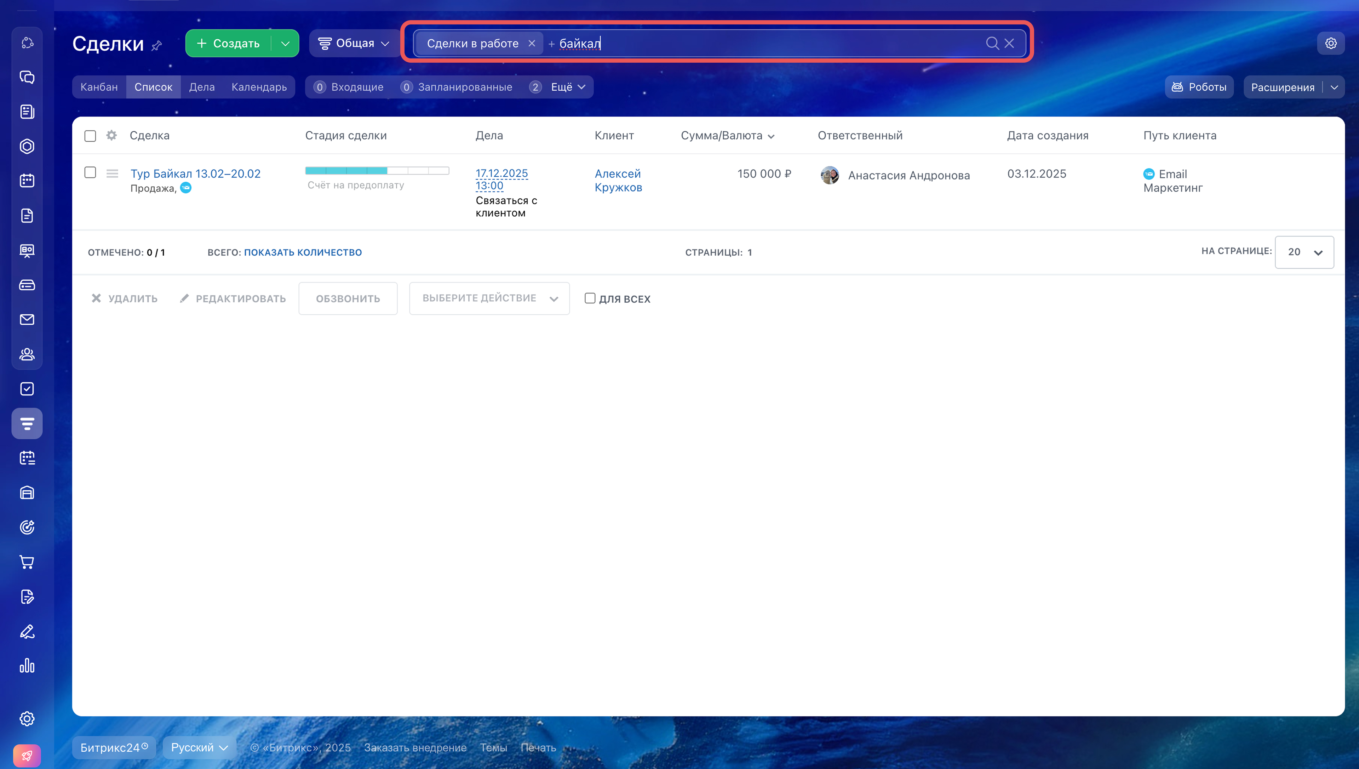Viewport: 1359px width, 769px height.
Task: Check the Тур Байкал deal row checkbox
Action: pyautogui.click(x=90, y=173)
